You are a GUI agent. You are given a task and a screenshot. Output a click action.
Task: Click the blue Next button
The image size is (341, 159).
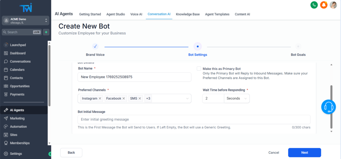(x=304, y=153)
